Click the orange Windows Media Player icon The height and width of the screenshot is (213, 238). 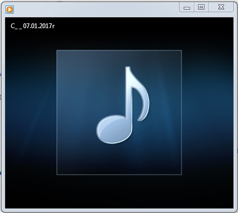[x=10, y=10]
